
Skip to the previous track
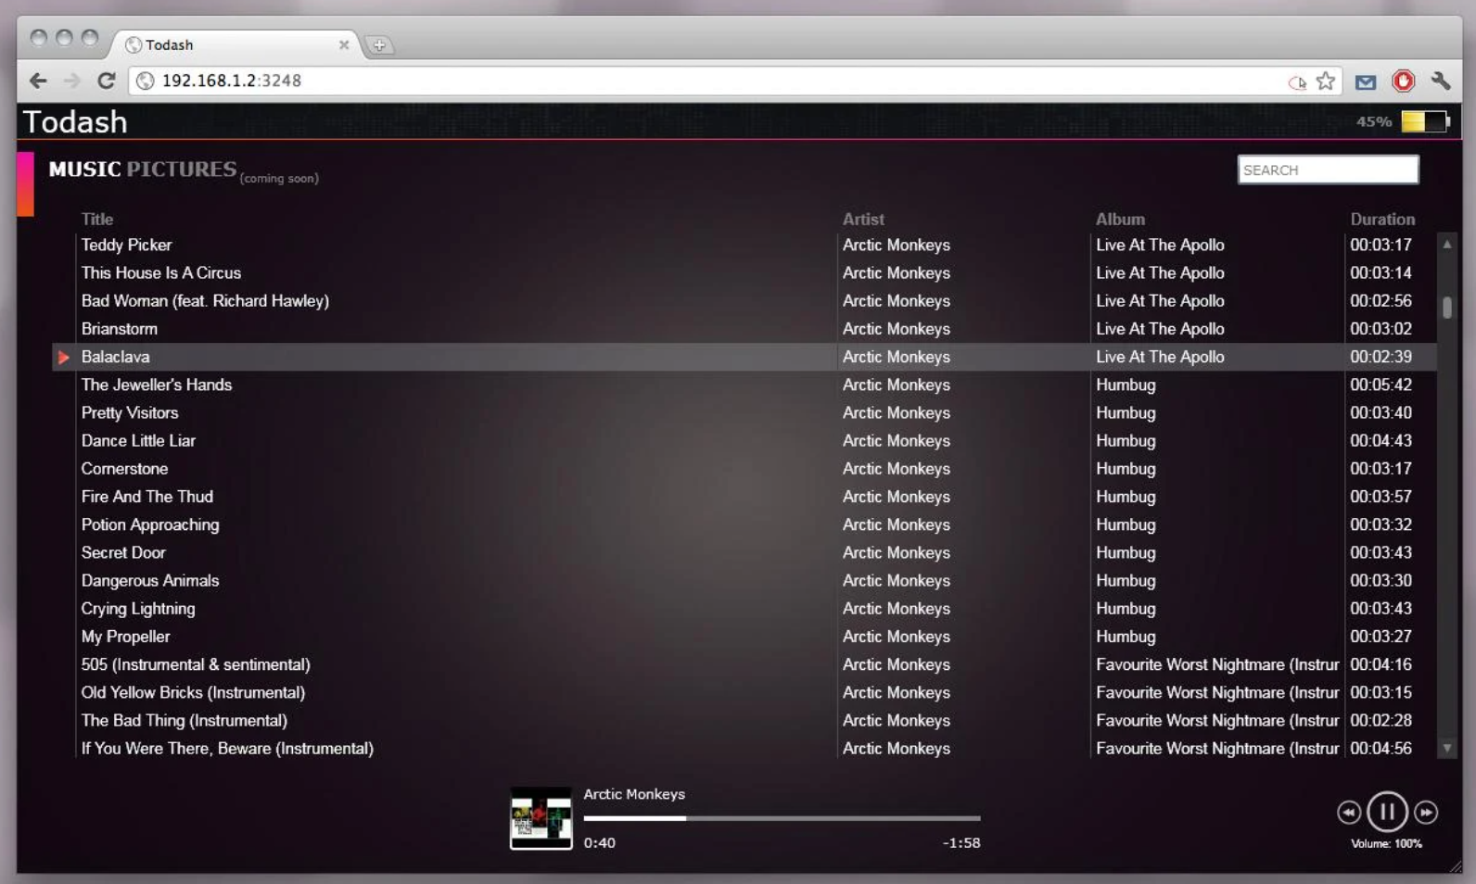1349,813
